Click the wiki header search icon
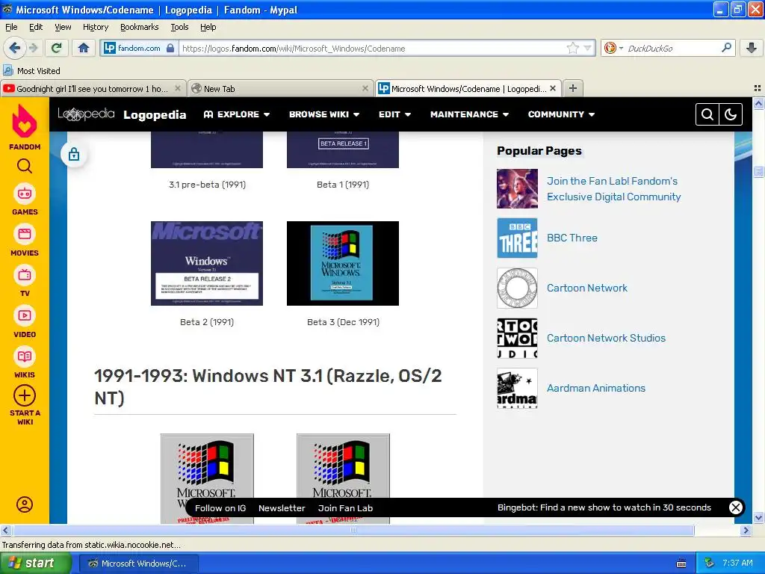 pyautogui.click(x=707, y=114)
